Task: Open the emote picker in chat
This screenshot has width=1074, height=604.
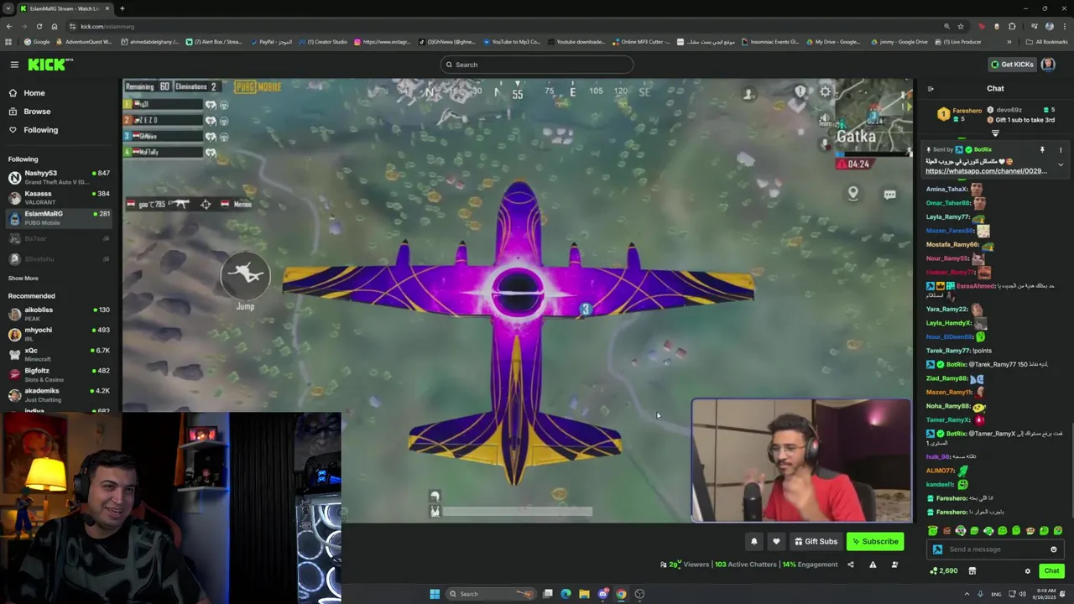Action: click(x=1054, y=549)
